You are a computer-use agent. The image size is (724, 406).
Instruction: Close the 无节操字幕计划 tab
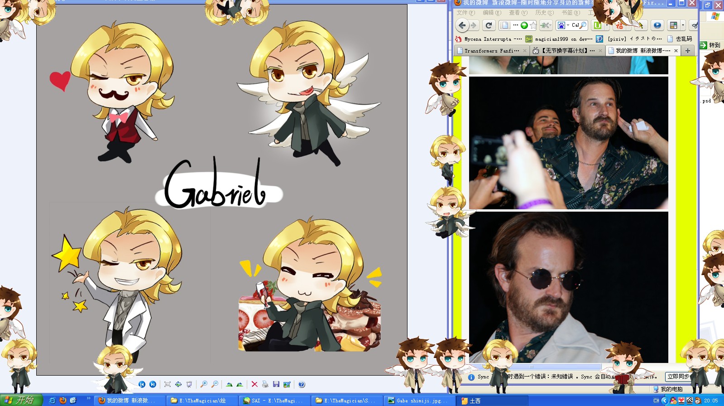click(600, 51)
